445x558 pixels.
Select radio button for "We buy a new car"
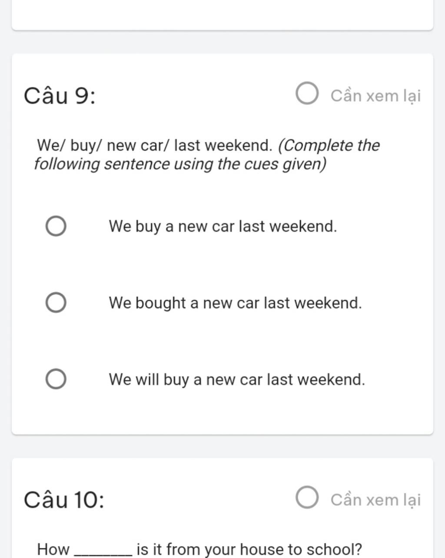click(56, 226)
